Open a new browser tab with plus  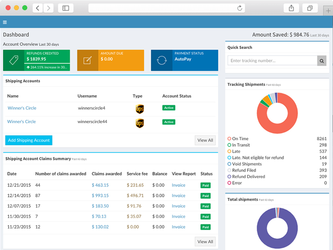click(328, 11)
